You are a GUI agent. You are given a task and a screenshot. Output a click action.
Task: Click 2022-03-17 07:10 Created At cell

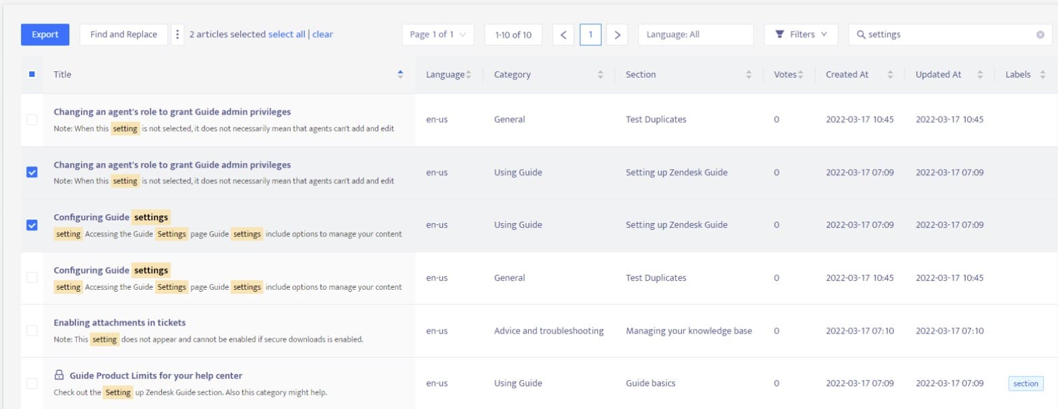(860, 331)
